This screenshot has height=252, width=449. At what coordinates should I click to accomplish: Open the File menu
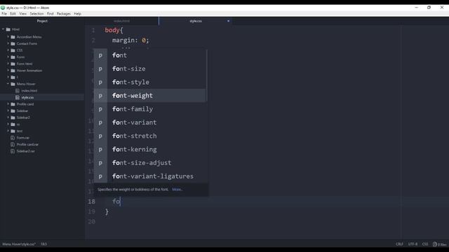point(4,14)
